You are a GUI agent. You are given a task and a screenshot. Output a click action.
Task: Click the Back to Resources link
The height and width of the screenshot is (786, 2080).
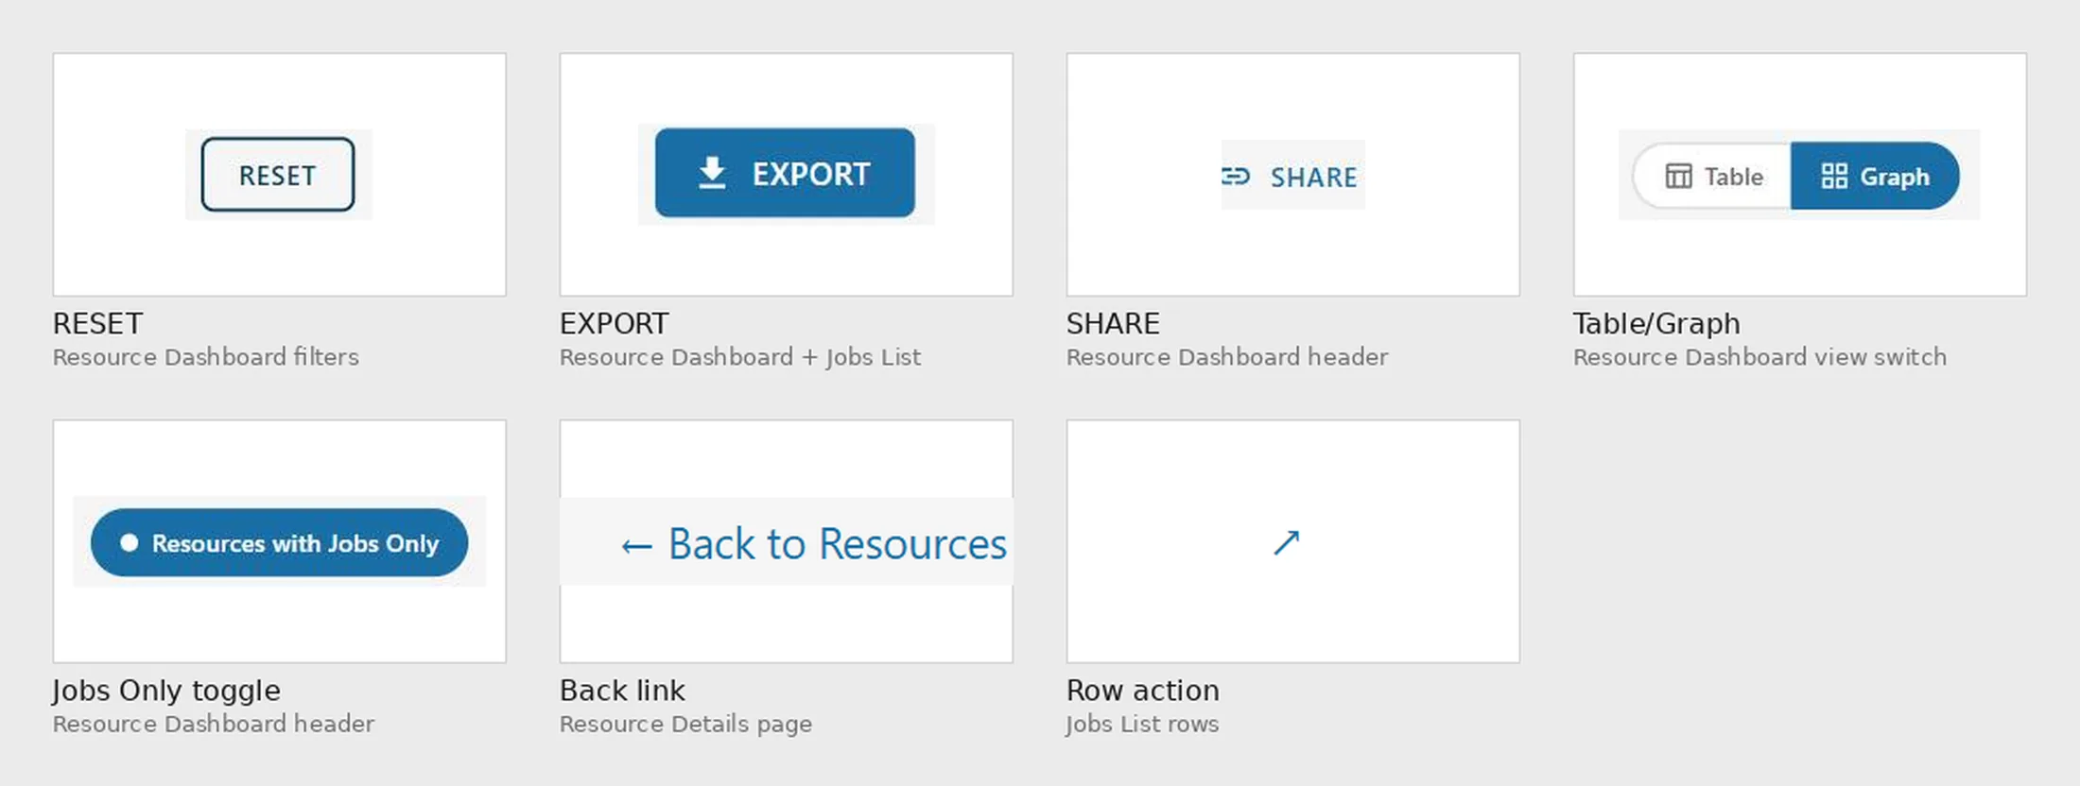point(814,544)
